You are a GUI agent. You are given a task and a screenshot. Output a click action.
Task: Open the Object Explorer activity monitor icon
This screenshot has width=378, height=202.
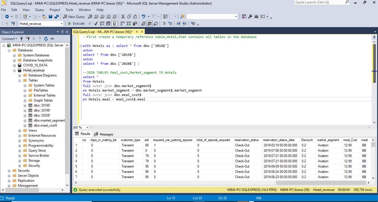[x=52, y=39]
